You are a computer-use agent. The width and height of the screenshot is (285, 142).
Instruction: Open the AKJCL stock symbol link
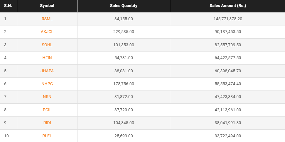47,32
